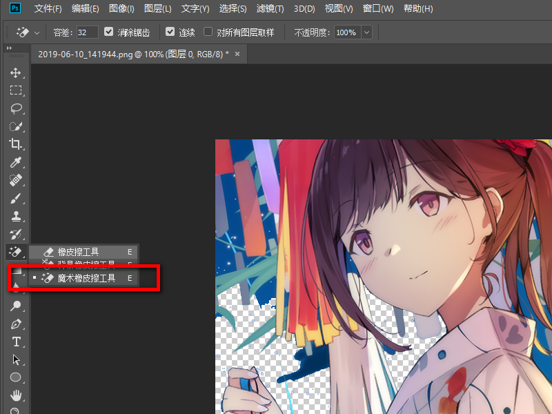Open the 视图(V) menu
Image resolution: width=552 pixels, height=414 pixels.
pyautogui.click(x=339, y=8)
